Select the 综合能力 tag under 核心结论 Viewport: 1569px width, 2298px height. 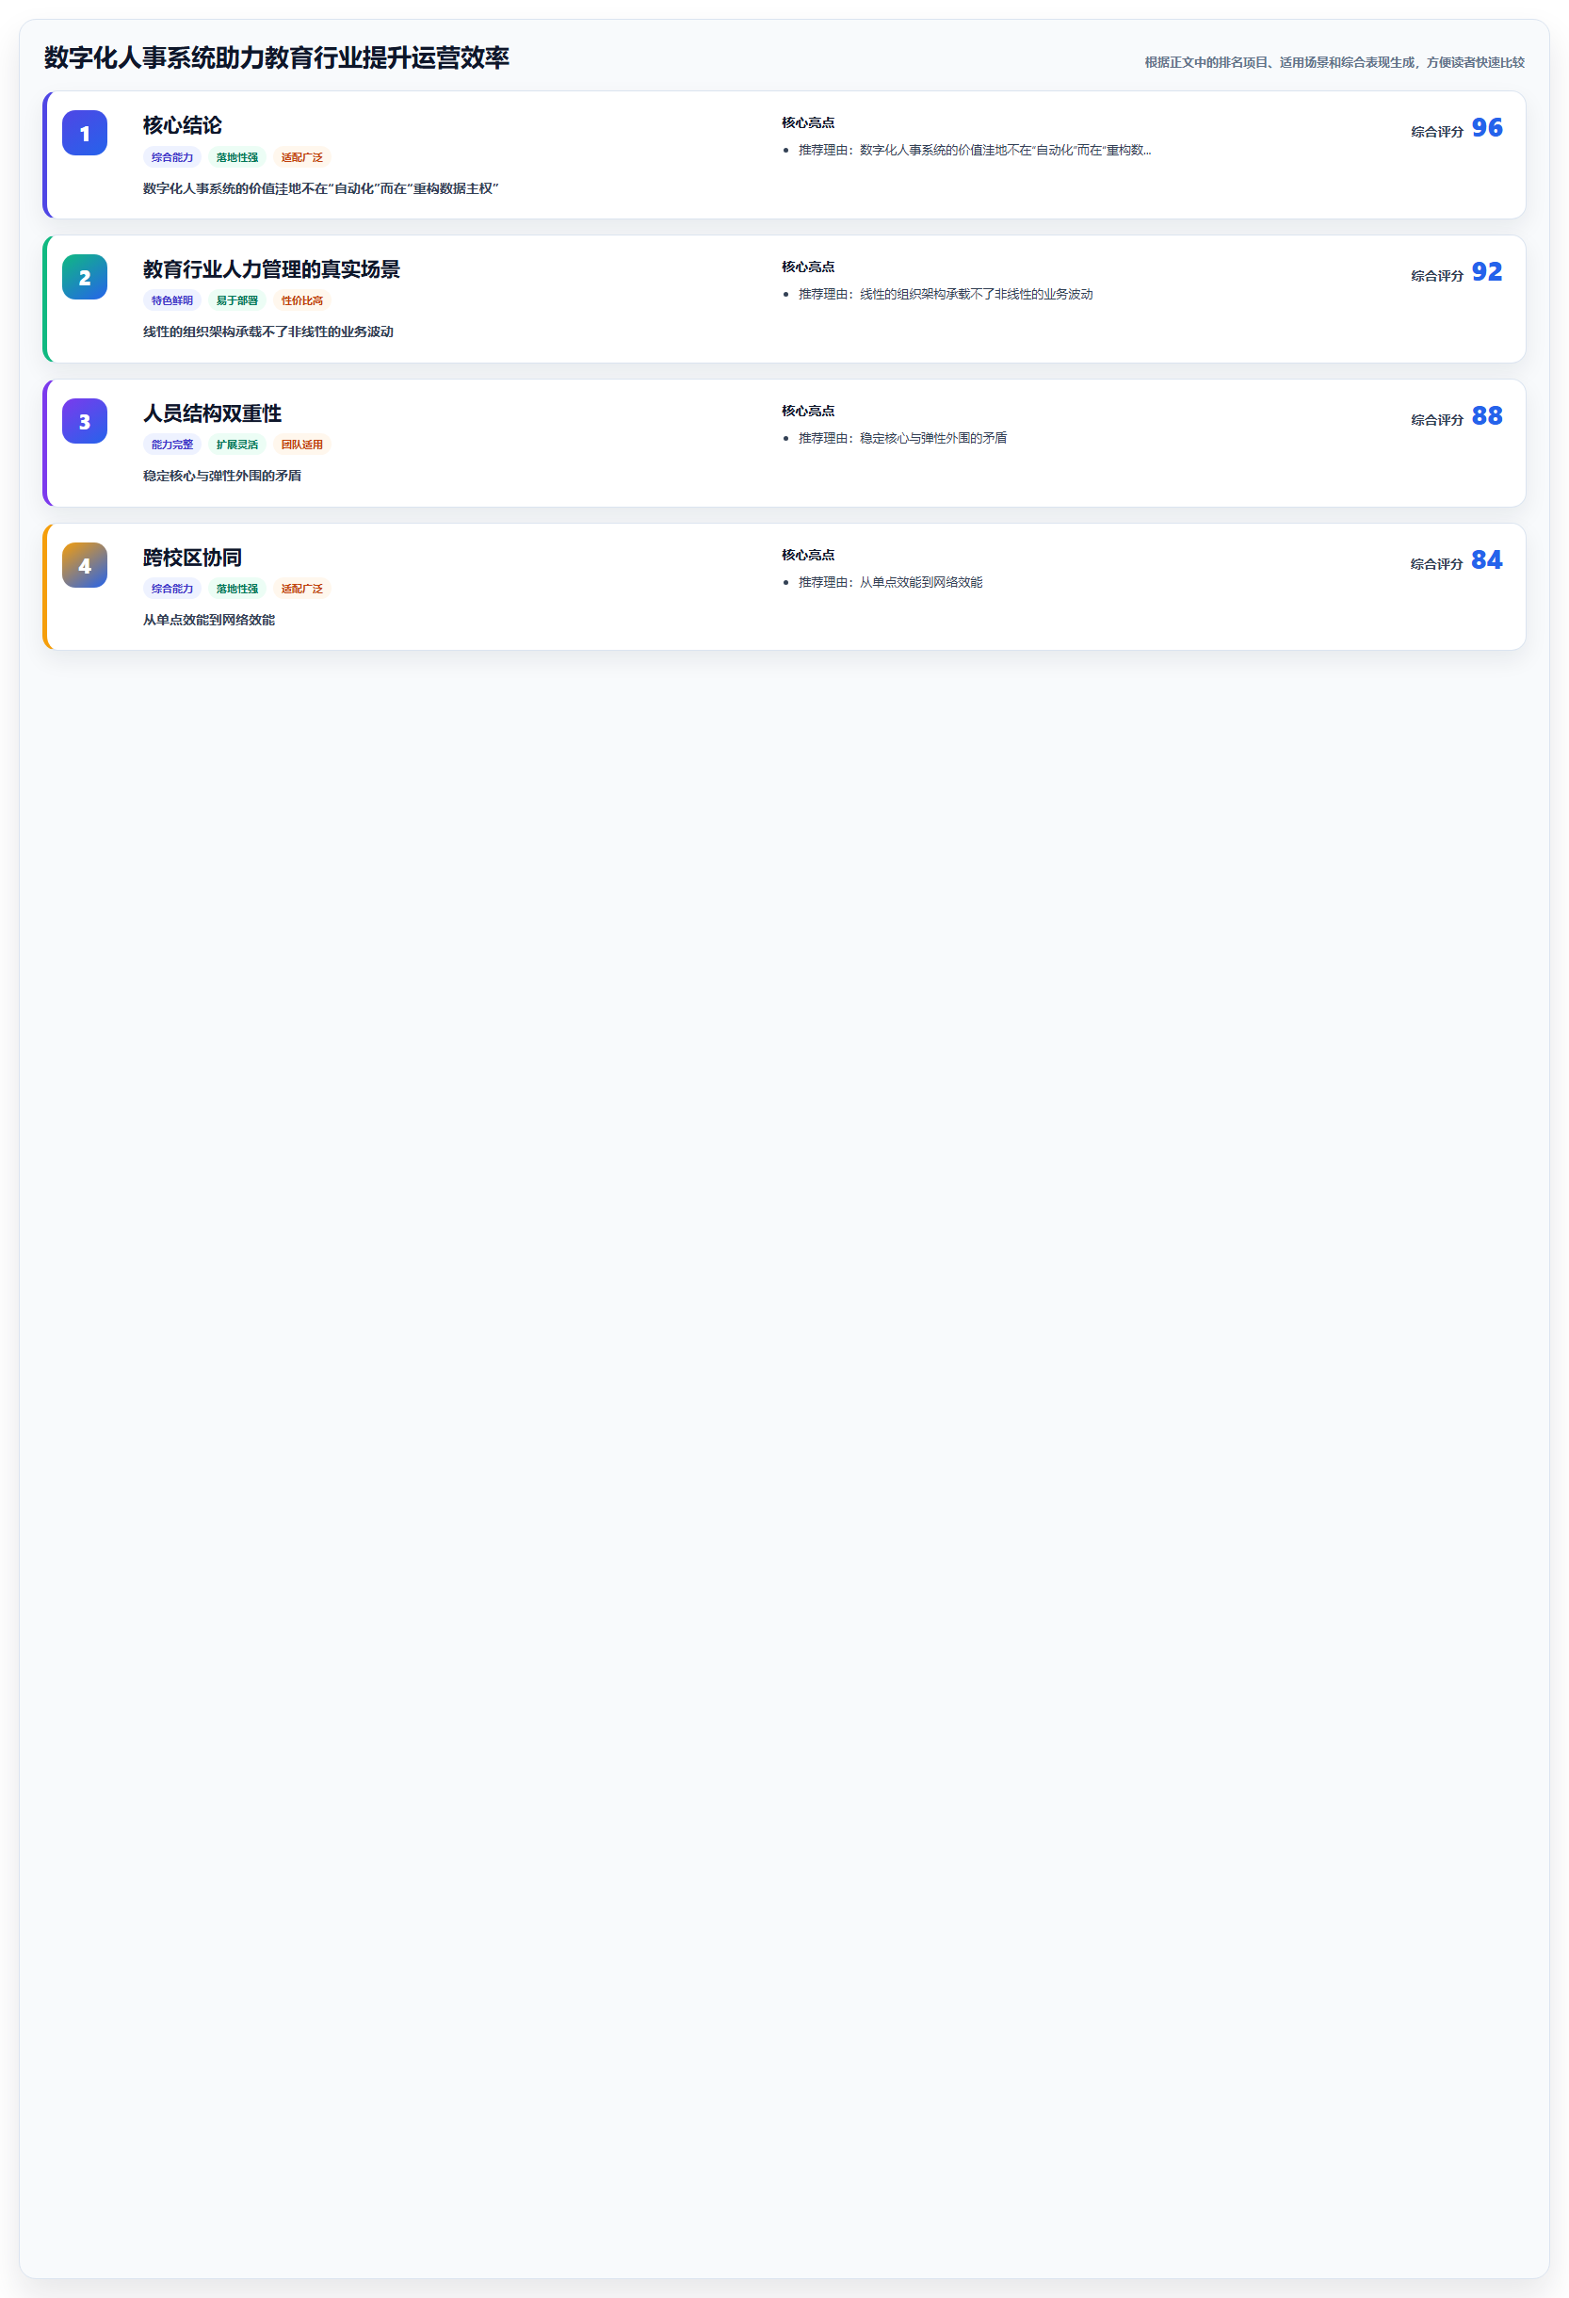point(172,157)
